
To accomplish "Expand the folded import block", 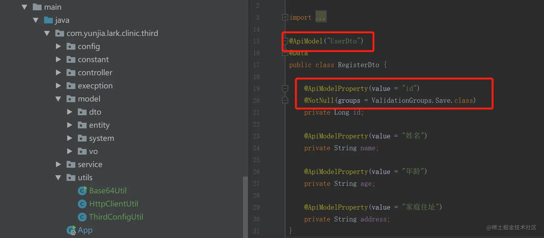I will tap(285, 17).
